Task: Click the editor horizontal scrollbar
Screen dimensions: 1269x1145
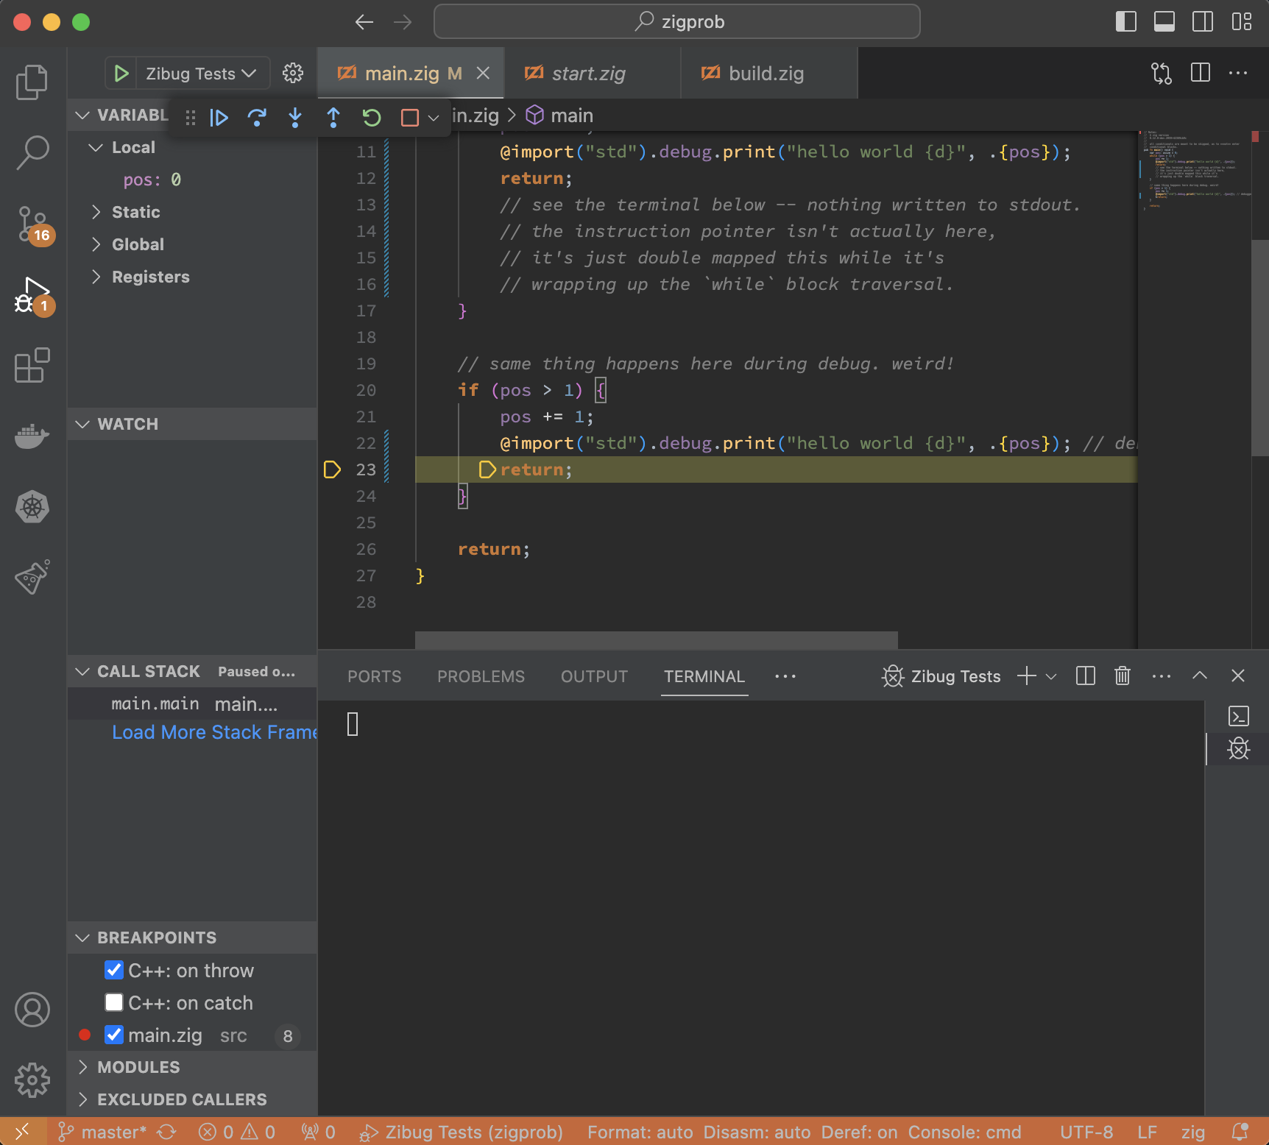Action: (x=656, y=639)
